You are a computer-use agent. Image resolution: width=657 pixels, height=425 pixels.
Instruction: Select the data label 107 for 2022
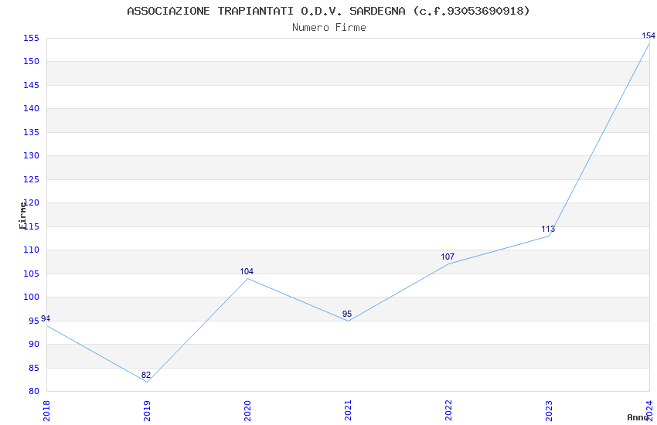coord(448,257)
